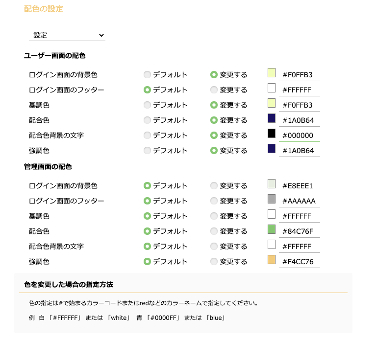Click white swatch for admin 基調色
Screen dimensions: 376x339
click(272, 214)
